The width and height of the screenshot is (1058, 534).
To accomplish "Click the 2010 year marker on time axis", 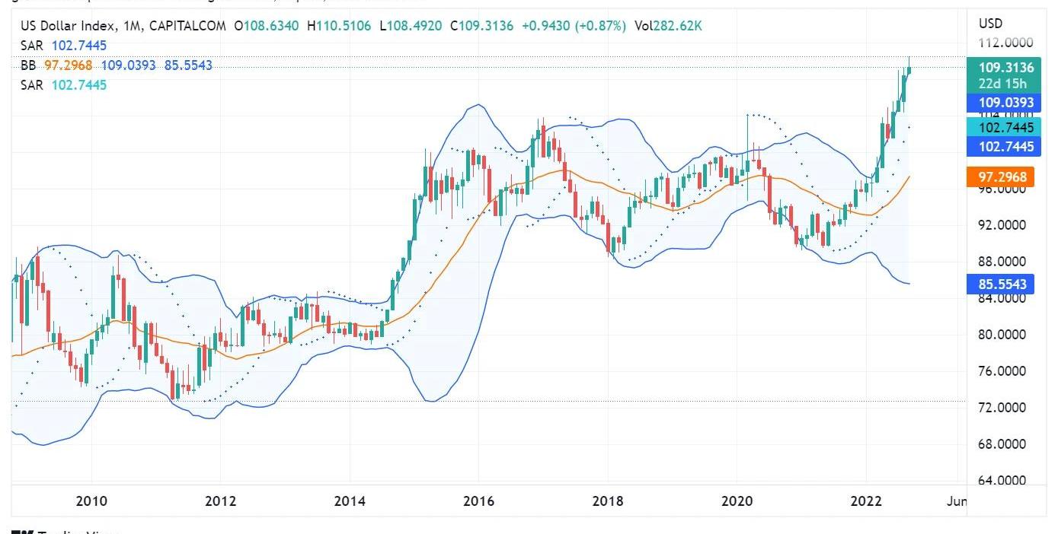I will point(91,501).
